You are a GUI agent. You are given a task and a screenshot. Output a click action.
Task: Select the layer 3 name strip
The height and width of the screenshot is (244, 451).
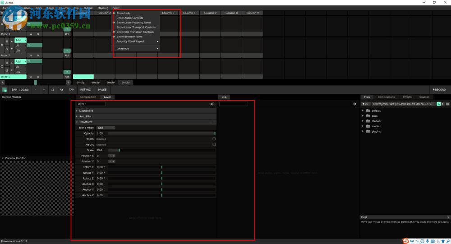(x=13, y=34)
